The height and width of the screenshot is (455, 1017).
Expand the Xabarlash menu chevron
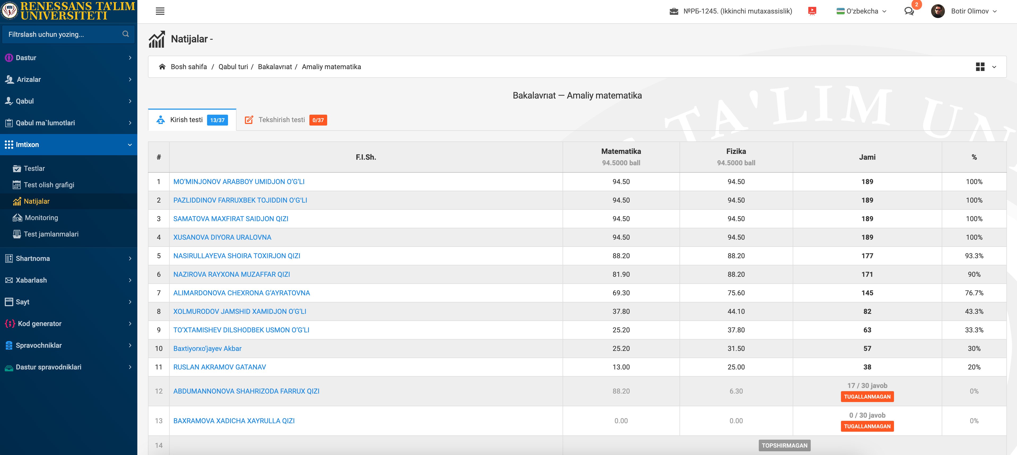(x=130, y=280)
